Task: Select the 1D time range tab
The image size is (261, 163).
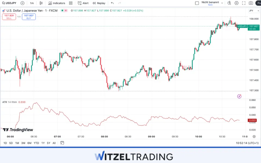Action: (5, 143)
